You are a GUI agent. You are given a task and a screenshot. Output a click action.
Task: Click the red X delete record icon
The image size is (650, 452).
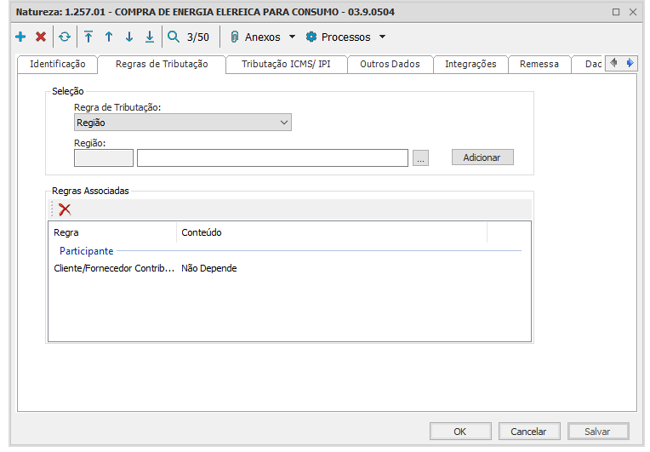click(40, 37)
